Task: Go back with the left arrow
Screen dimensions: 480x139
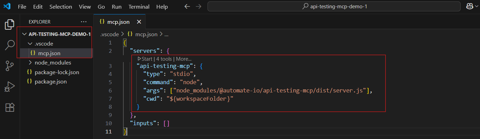Action: point(187,7)
